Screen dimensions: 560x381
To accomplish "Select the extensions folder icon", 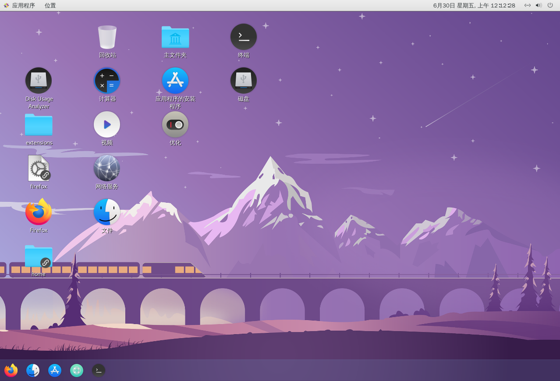I will click(39, 124).
